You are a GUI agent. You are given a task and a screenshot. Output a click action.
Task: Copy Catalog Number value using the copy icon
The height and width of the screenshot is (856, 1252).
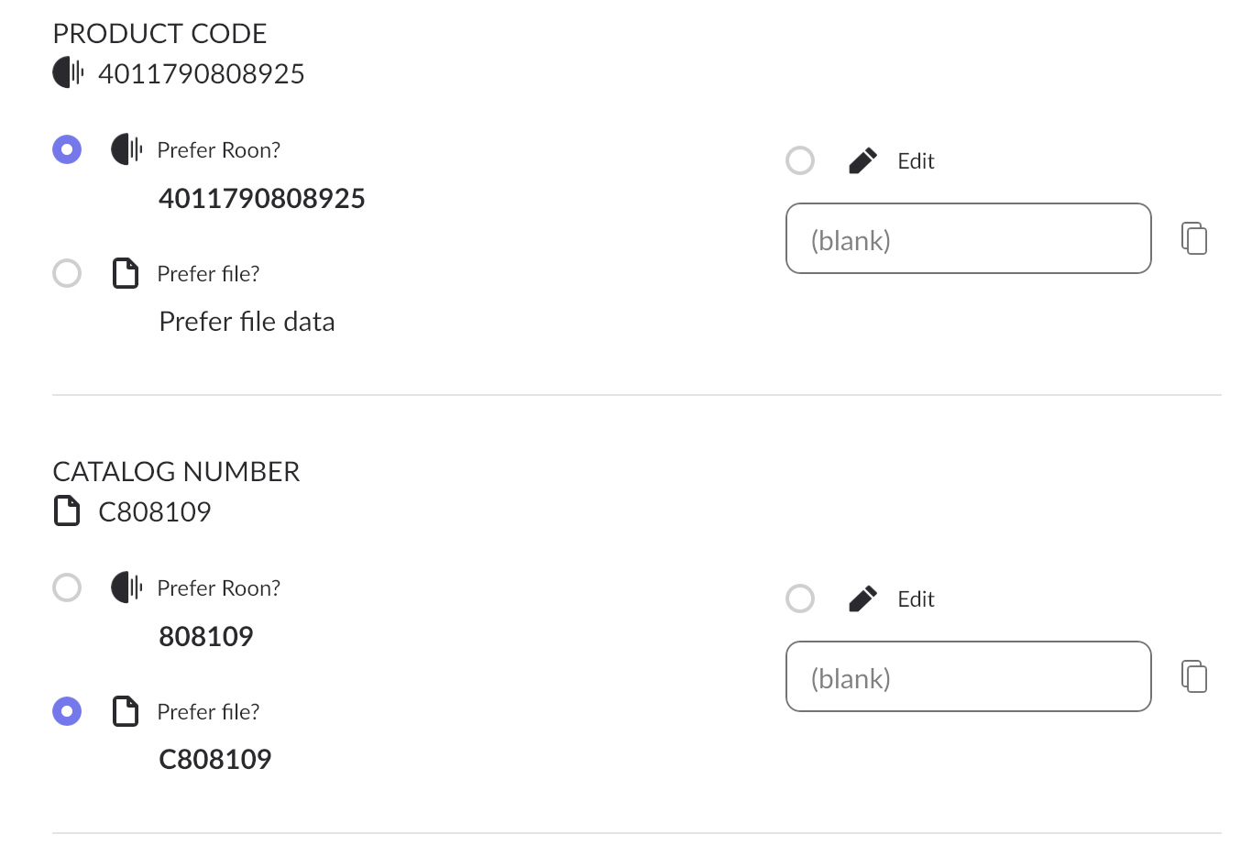pyautogui.click(x=1194, y=676)
